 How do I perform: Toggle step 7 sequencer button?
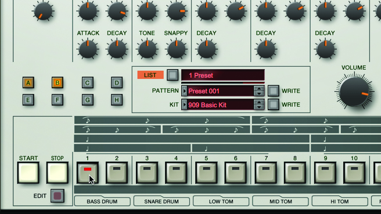tap(265, 173)
